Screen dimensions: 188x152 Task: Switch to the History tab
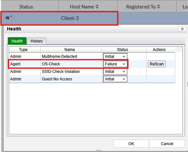point(37,41)
